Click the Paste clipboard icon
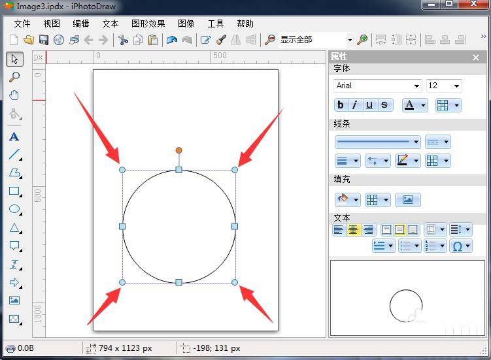Screen dimensions: 491x360 pos(153,40)
